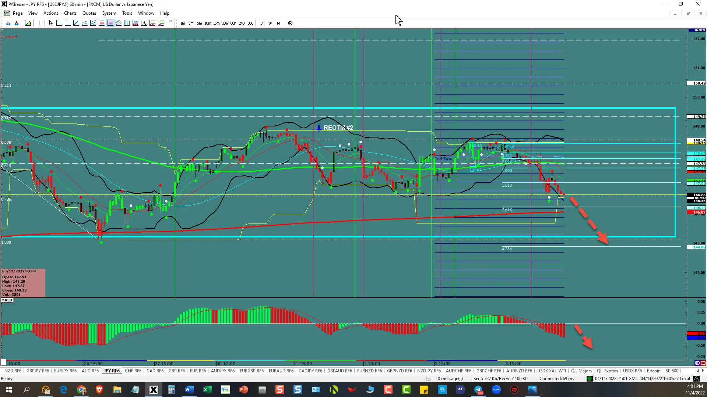The height and width of the screenshot is (397, 707).
Task: Switch chart to 60m timeframe
Action: pyautogui.click(x=233, y=23)
